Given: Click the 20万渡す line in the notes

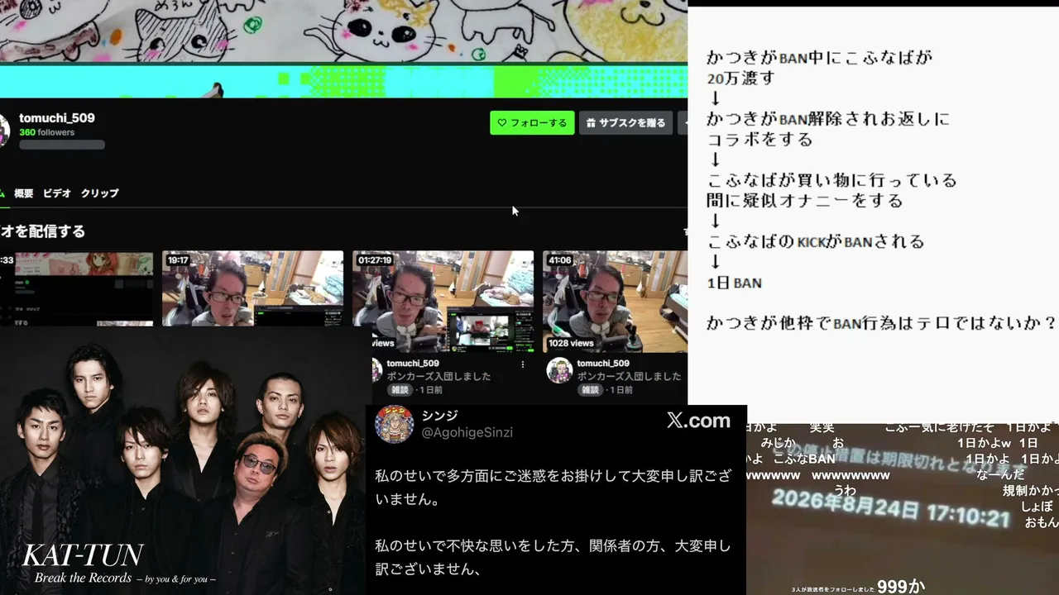Looking at the screenshot, I should pos(740,79).
